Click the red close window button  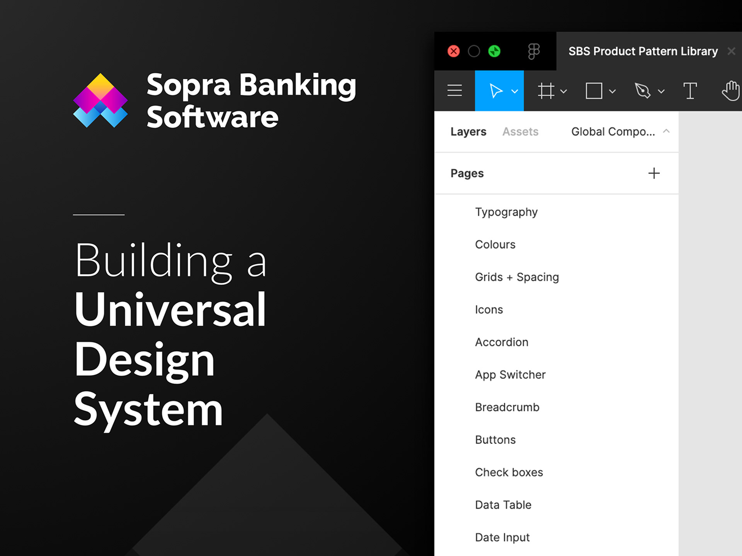(x=454, y=51)
